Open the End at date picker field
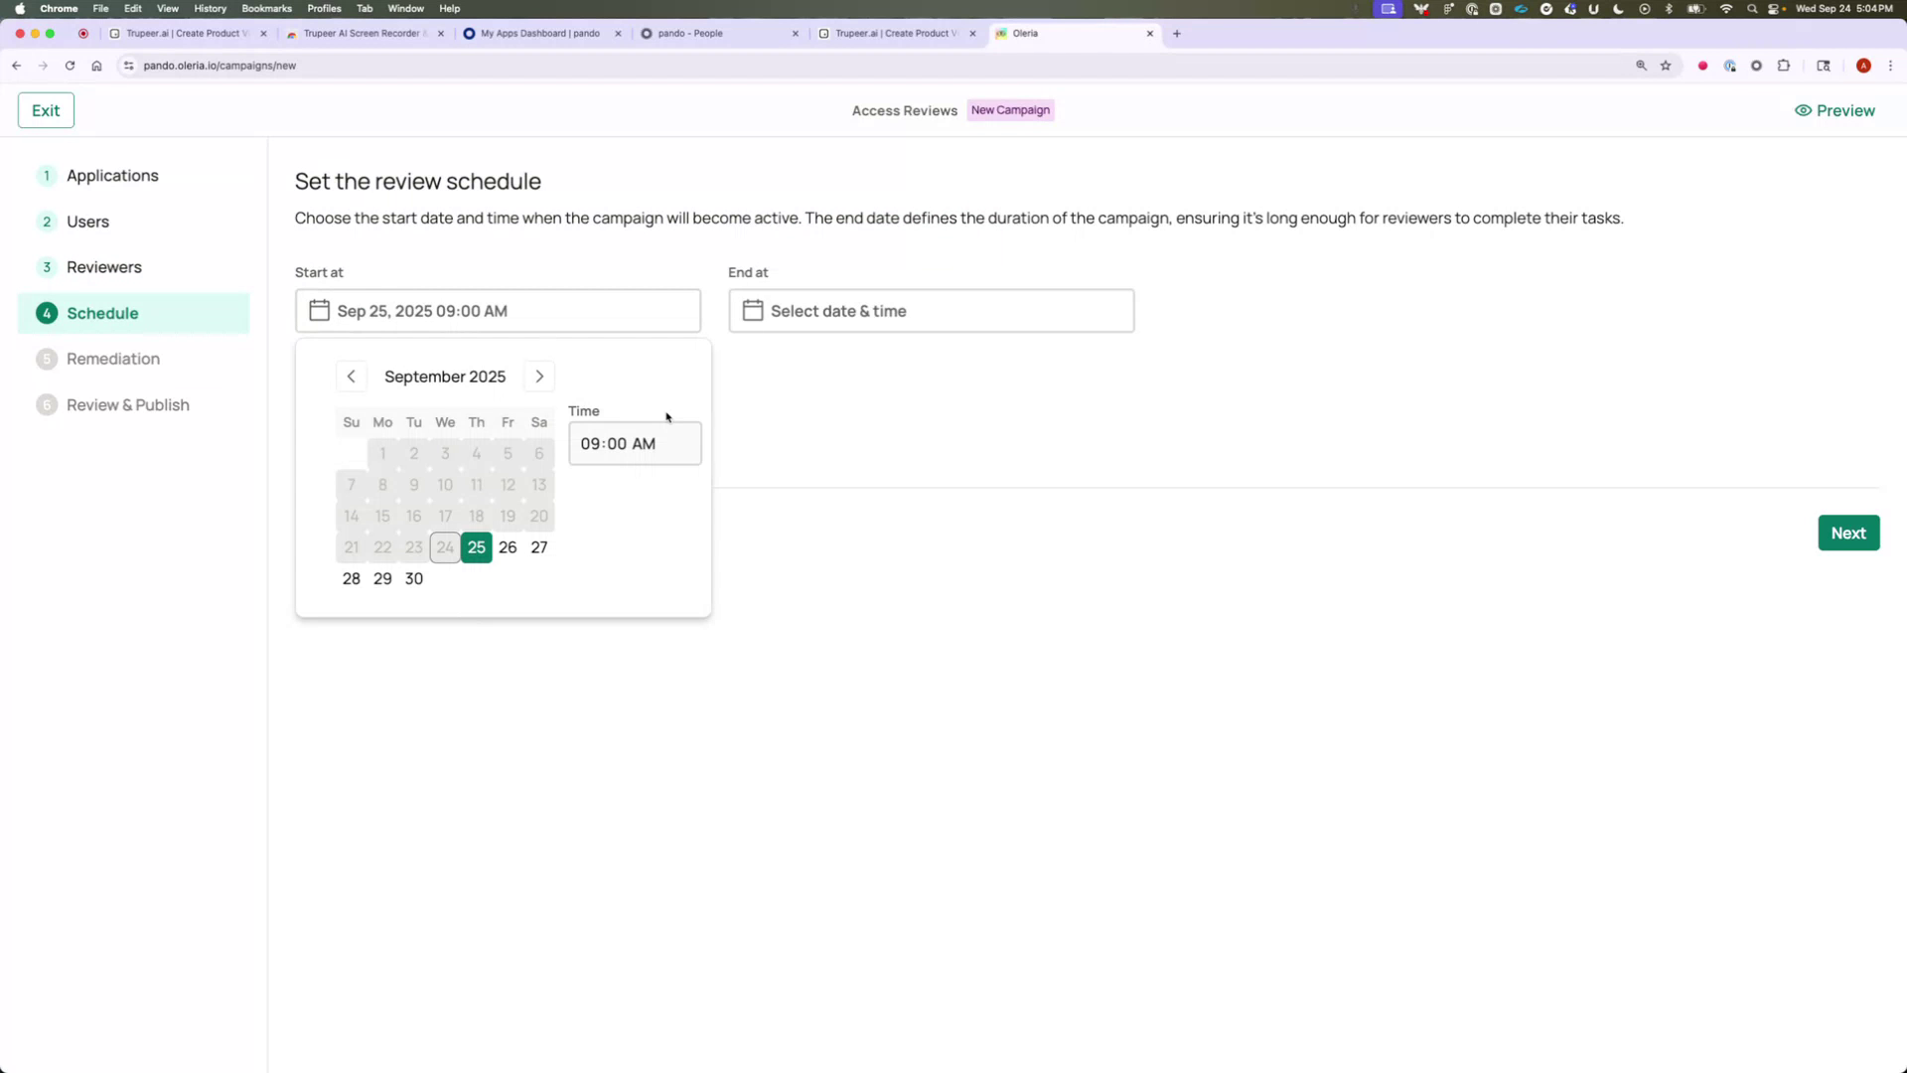 pos(931,310)
